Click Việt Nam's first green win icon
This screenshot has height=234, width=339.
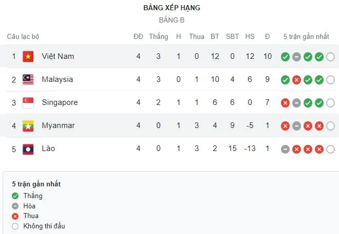(285, 56)
